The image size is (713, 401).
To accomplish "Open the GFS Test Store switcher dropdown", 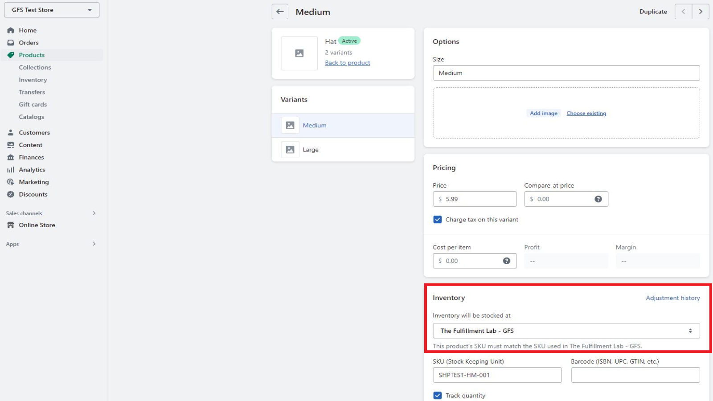I will 52,10.
